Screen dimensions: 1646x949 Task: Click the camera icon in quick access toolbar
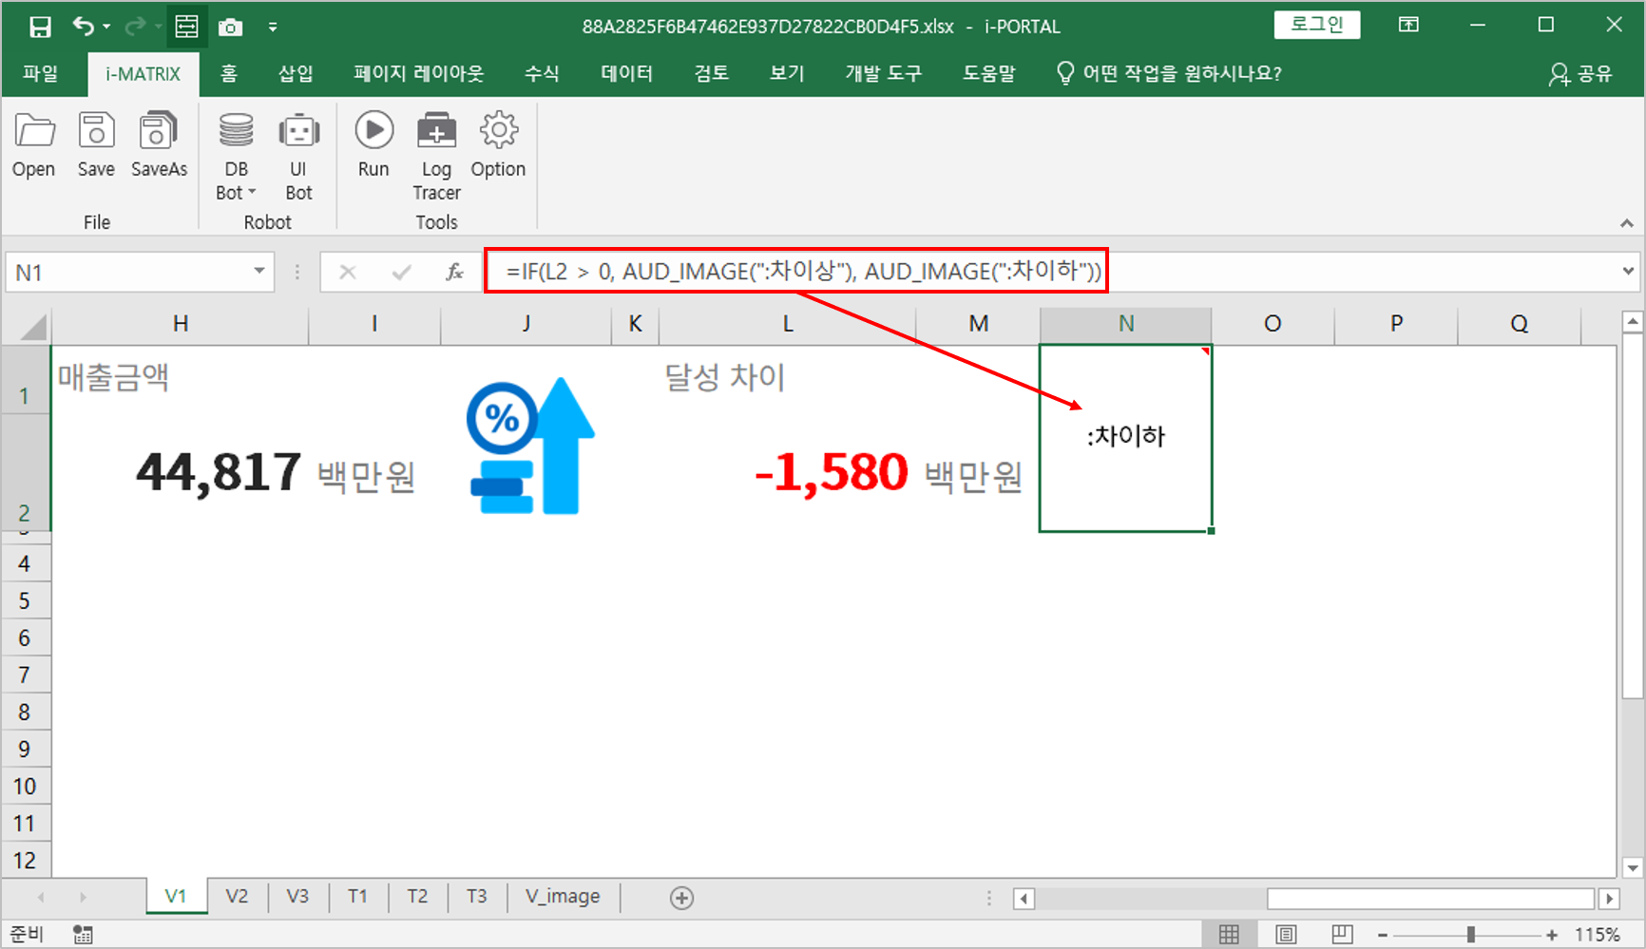coord(230,28)
